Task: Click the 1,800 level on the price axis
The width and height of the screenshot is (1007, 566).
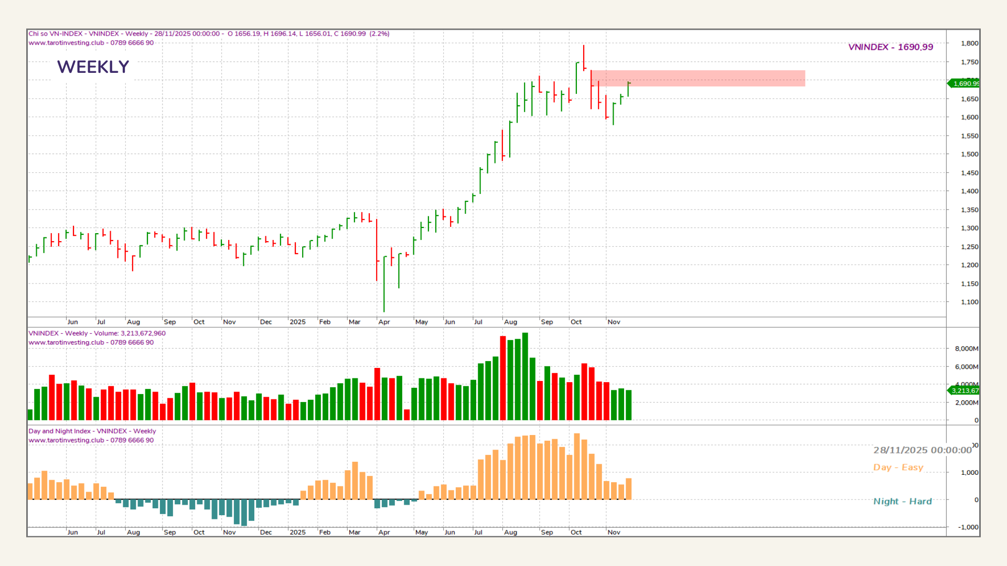Action: 969,43
